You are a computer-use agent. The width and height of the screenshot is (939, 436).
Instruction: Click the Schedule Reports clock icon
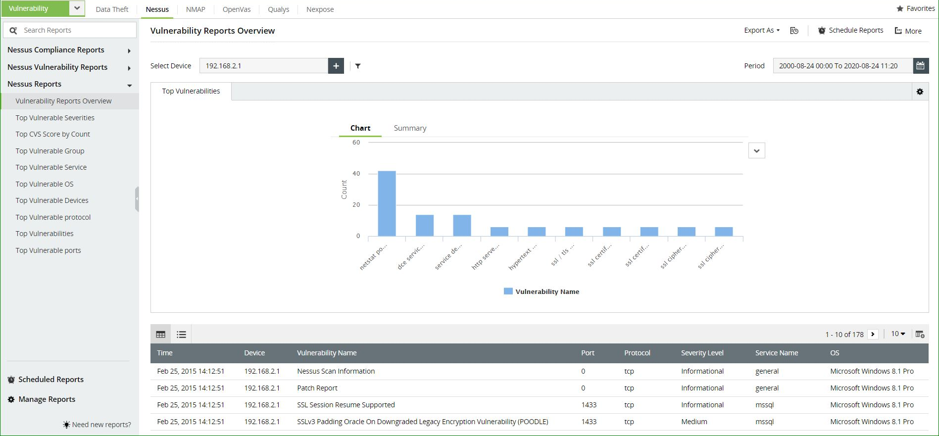pos(822,31)
